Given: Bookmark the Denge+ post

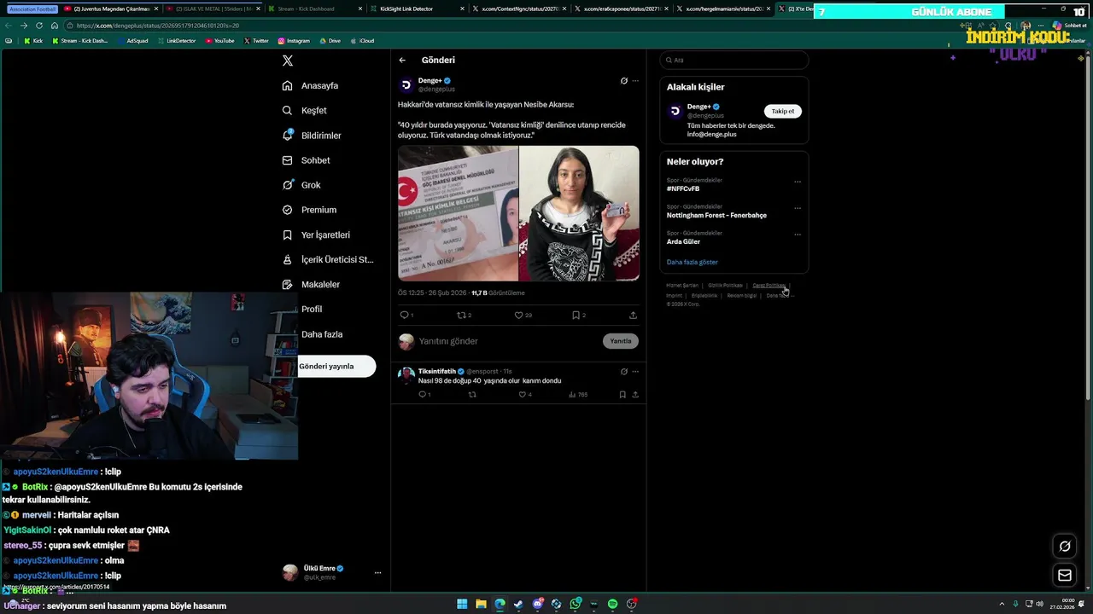Looking at the screenshot, I should click(578, 316).
